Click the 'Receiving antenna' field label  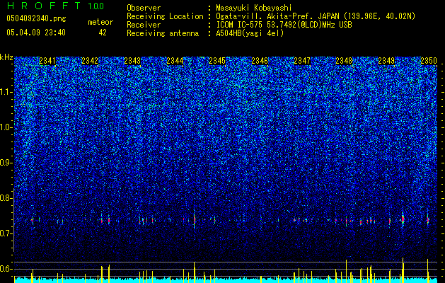click(163, 33)
